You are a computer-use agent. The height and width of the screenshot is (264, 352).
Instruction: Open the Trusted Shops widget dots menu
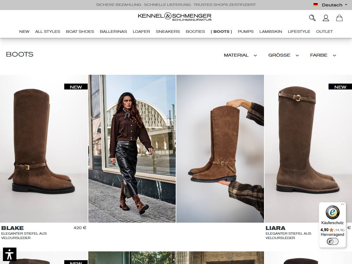(x=342, y=204)
